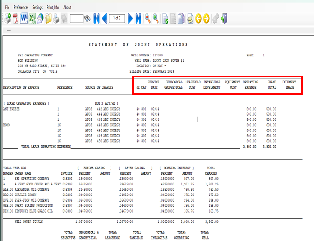Click '442 ABC ENERGY' source entry
Screen dimensions: 314x241
pyautogui.click(x=108, y=109)
